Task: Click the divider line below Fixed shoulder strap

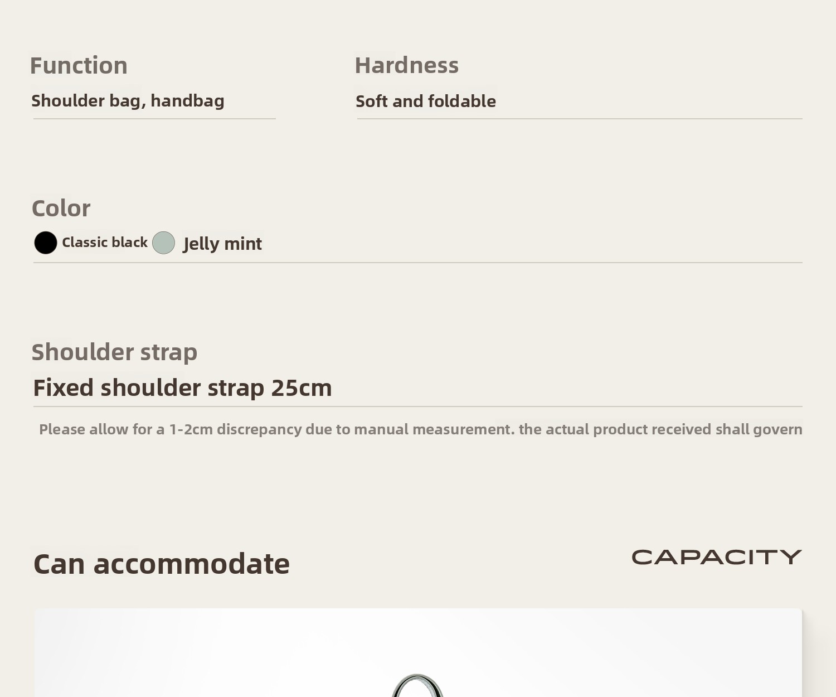Action: click(418, 406)
